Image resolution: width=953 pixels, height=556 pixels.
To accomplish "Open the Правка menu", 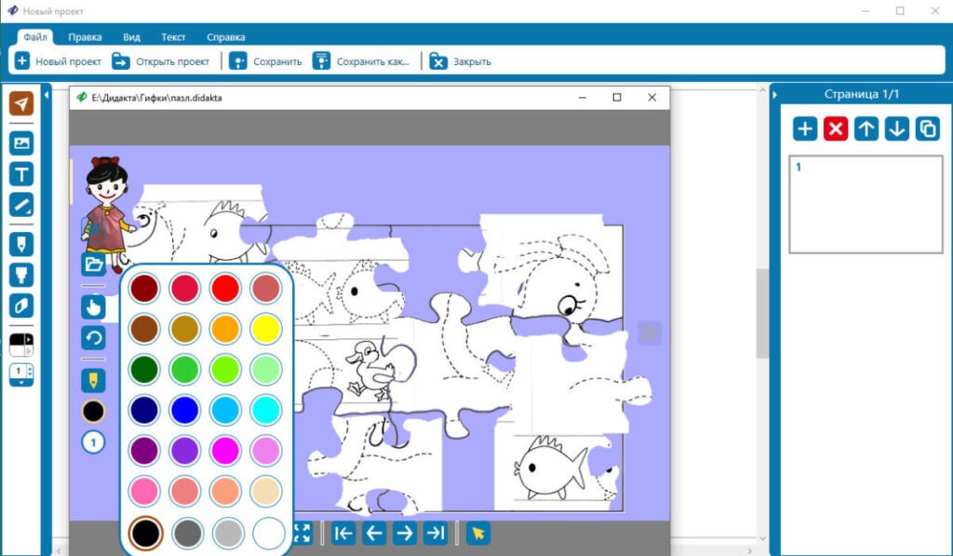I will 85,37.
